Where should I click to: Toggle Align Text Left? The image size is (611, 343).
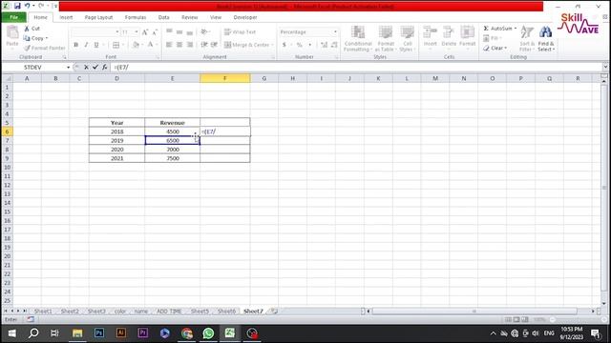[x=169, y=45]
